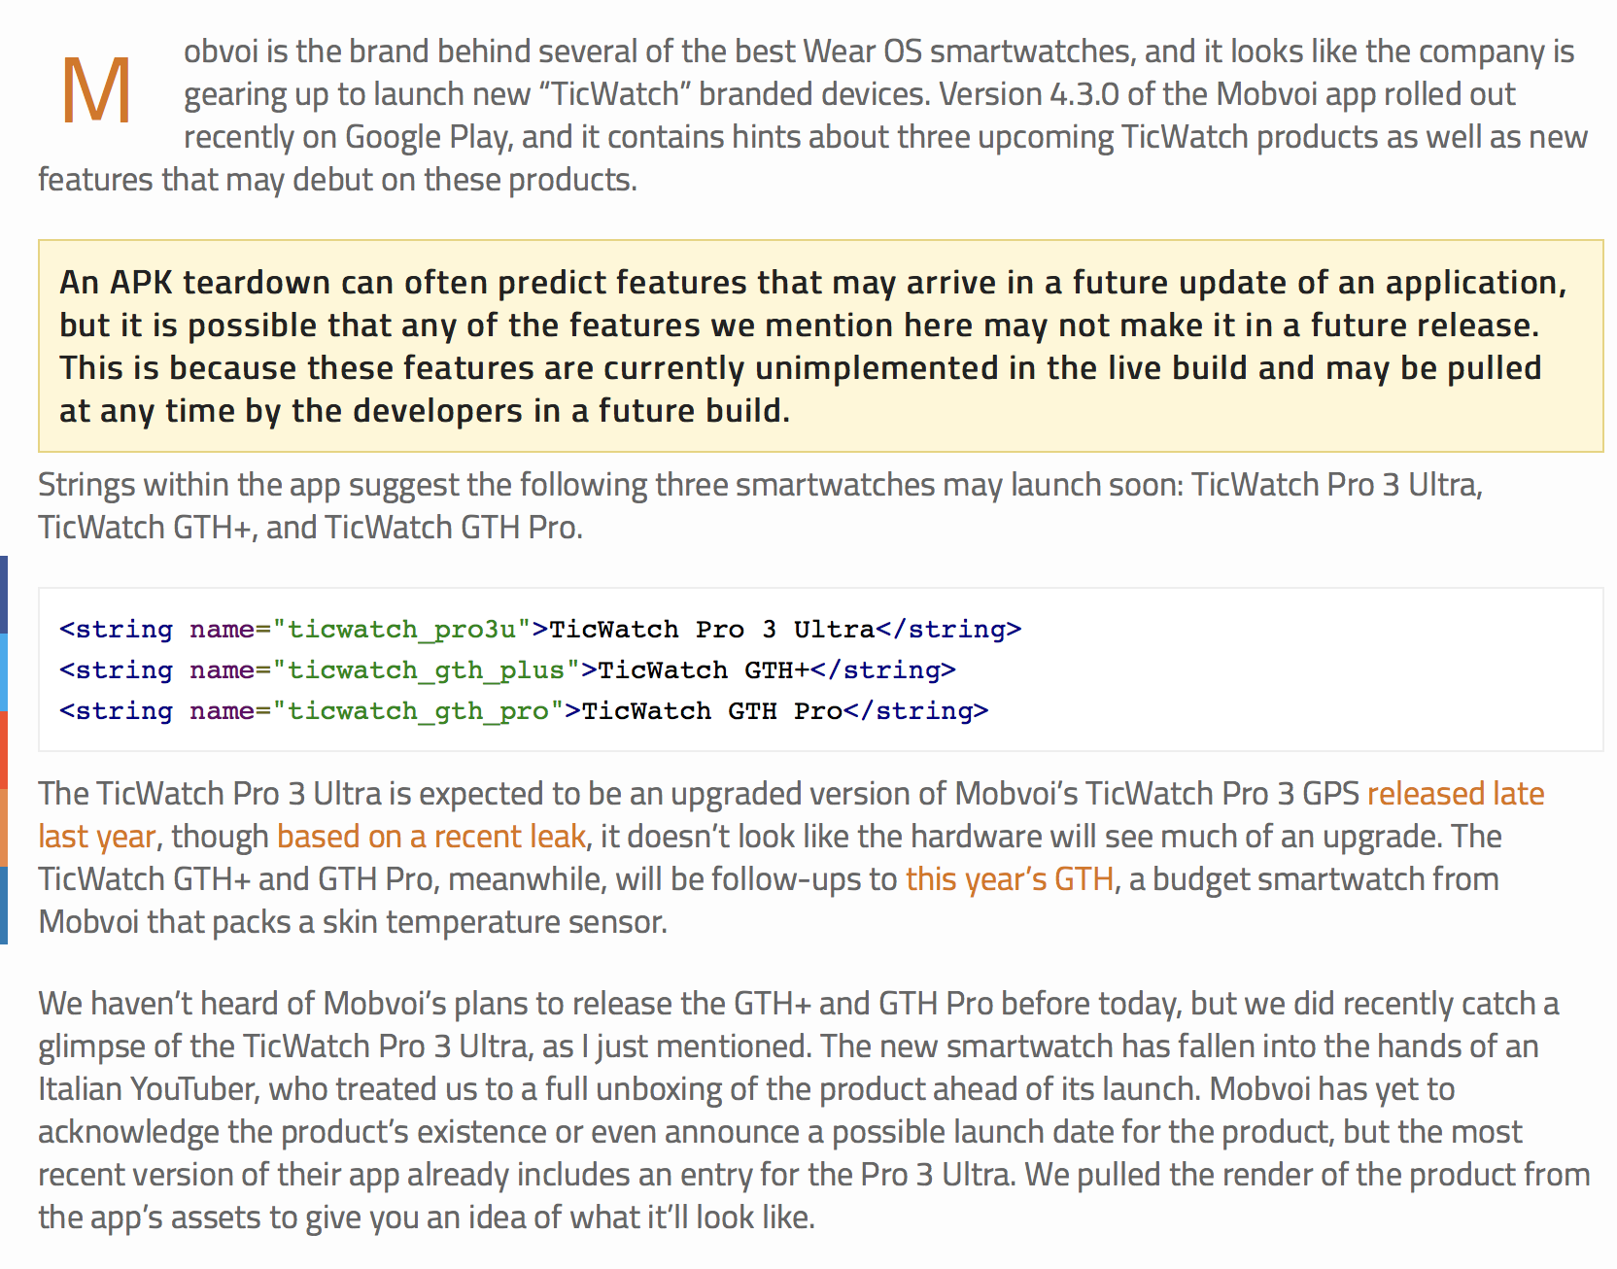Click the ticwatch_gth_plus code line

(x=507, y=670)
